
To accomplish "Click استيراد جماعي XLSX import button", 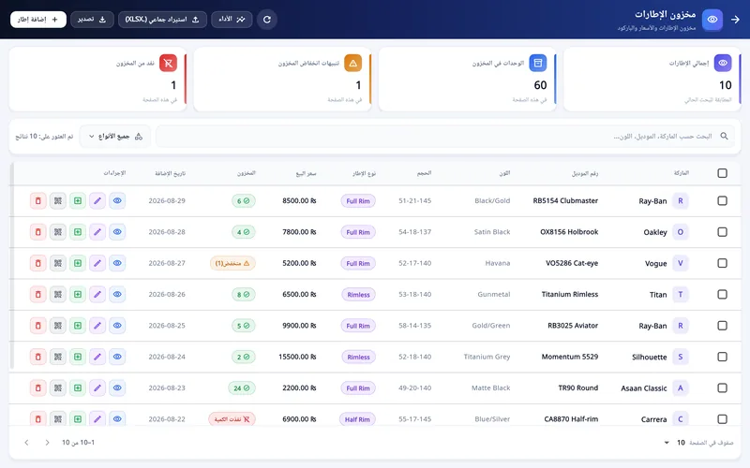I will (x=162, y=20).
